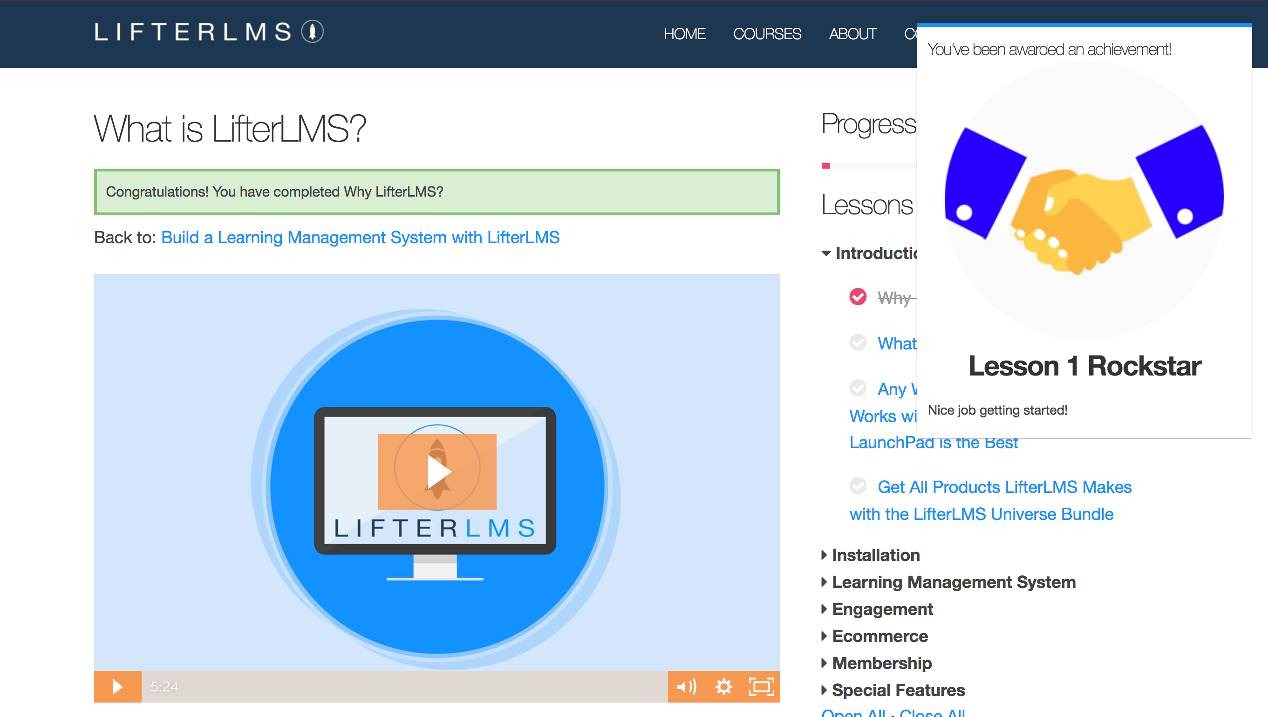This screenshot has width=1268, height=717.
Task: Open the LifterLMS Universe Bundle lesson link
Action: (981, 513)
